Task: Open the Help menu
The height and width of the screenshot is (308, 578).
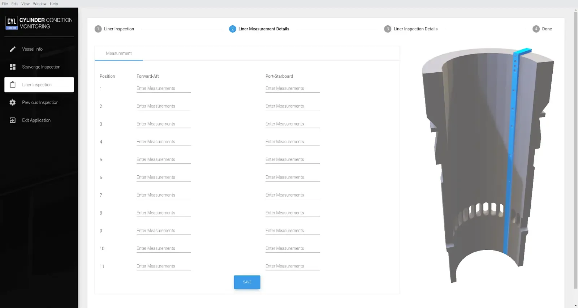Action: pyautogui.click(x=54, y=4)
